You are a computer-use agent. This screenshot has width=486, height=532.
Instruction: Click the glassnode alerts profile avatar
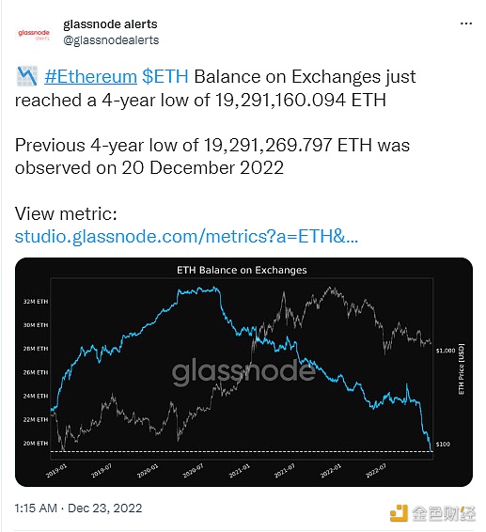[34, 34]
